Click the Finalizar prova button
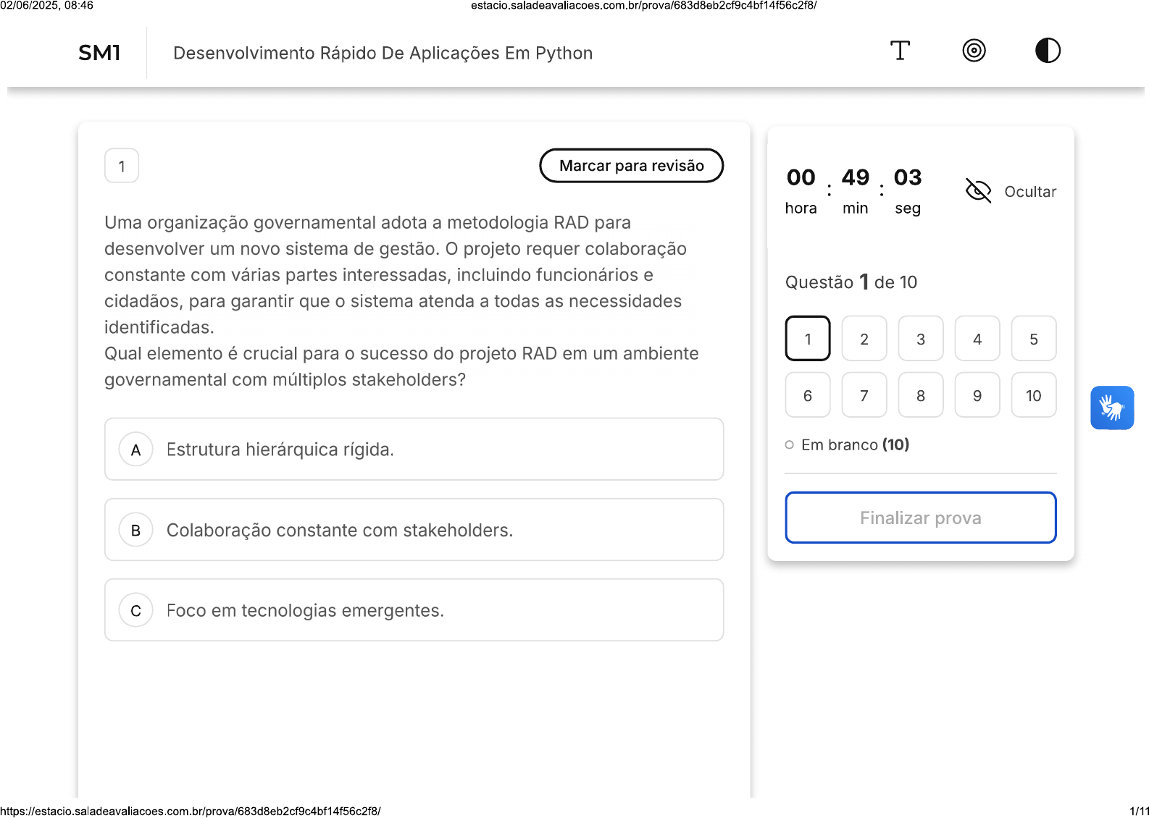This screenshot has height=818, width=1149. pyautogui.click(x=921, y=518)
